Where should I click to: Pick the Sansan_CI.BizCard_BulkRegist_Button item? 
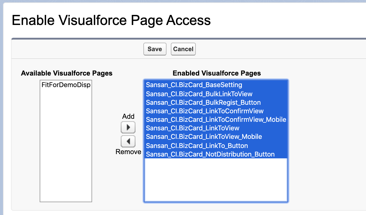tap(203, 102)
